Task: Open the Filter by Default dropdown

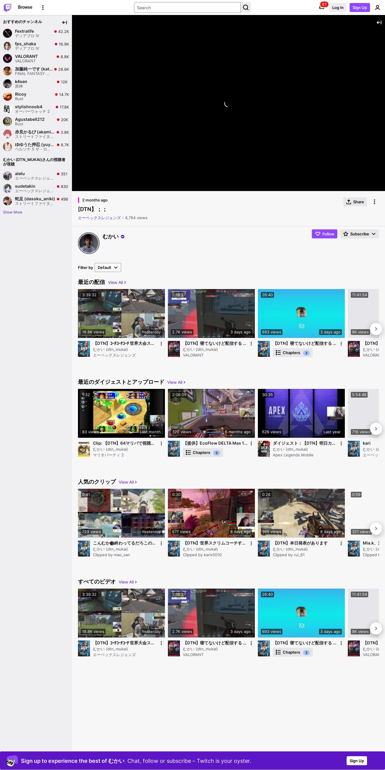Action: point(108,267)
